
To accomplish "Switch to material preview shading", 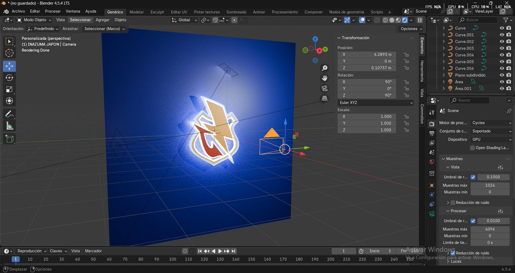I will coord(398,20).
